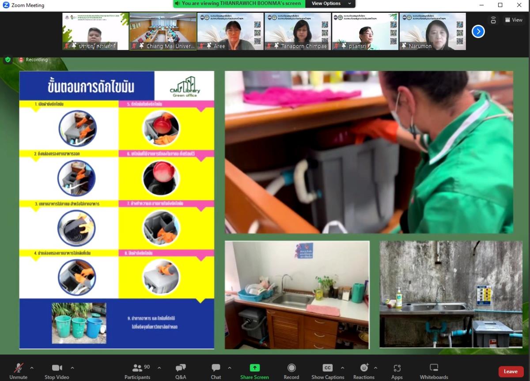Toggle Show Captions
This screenshot has width=530, height=381.
tap(328, 371)
